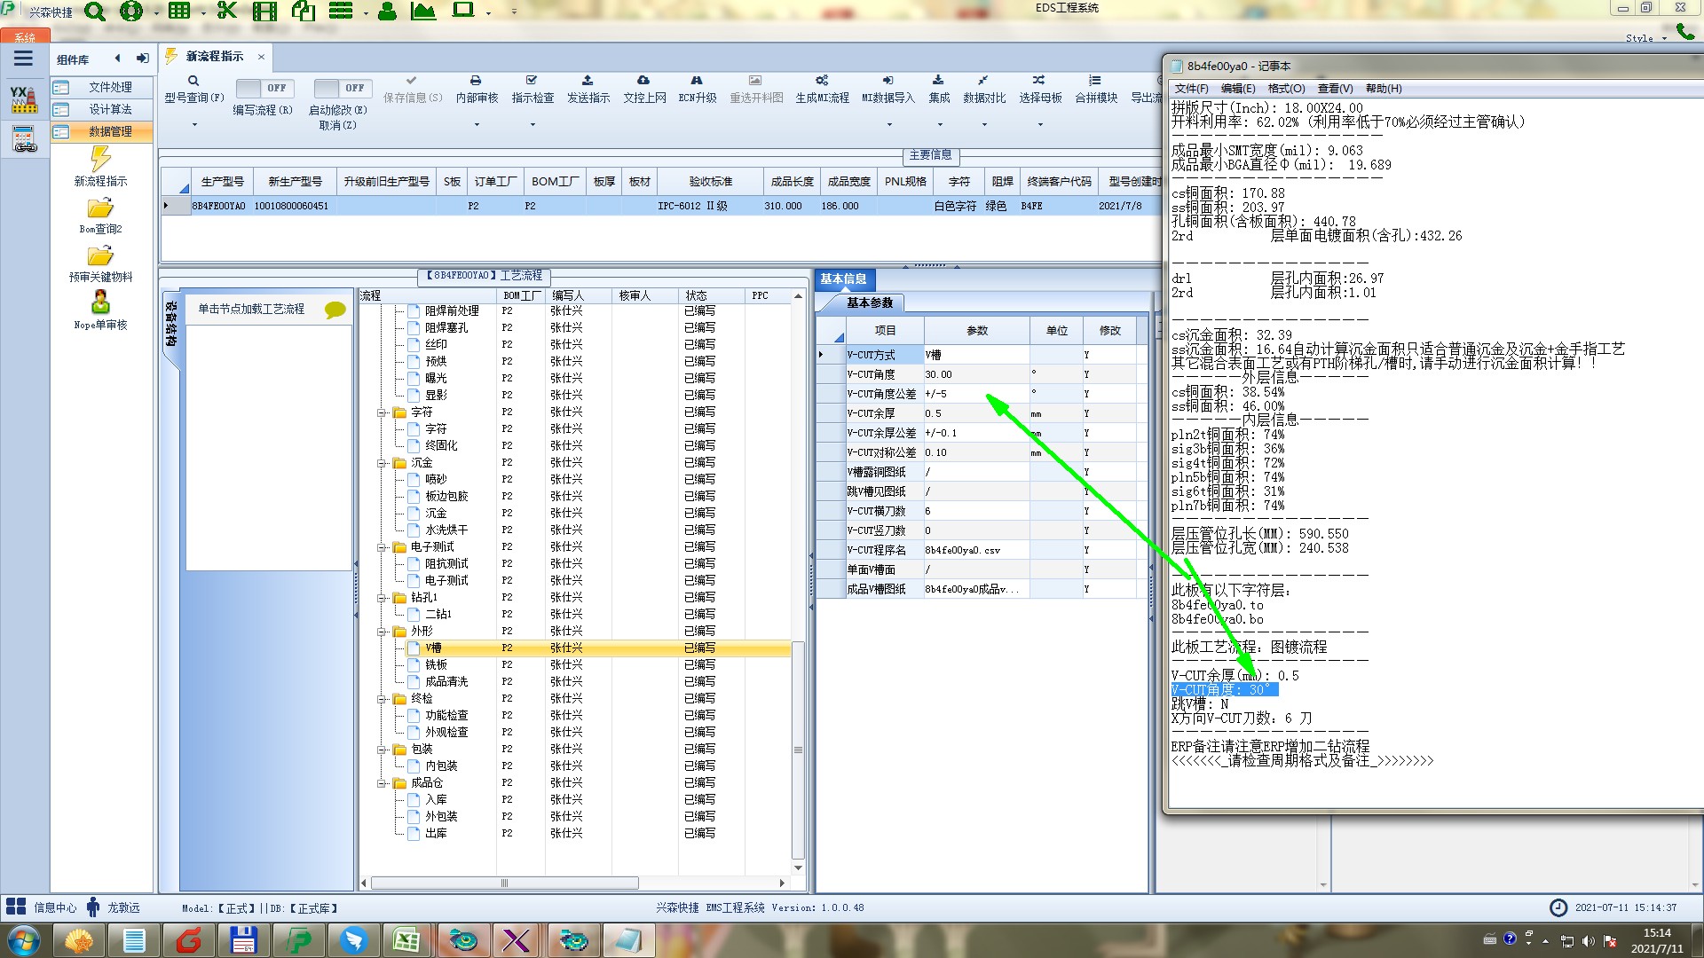
Task: Select the 阻抗测试 process tree item
Action: [x=446, y=564]
